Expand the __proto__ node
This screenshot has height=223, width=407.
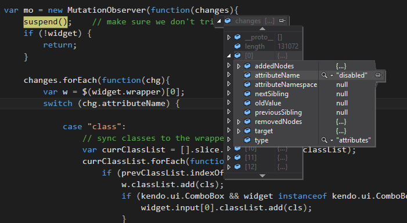click(229, 37)
